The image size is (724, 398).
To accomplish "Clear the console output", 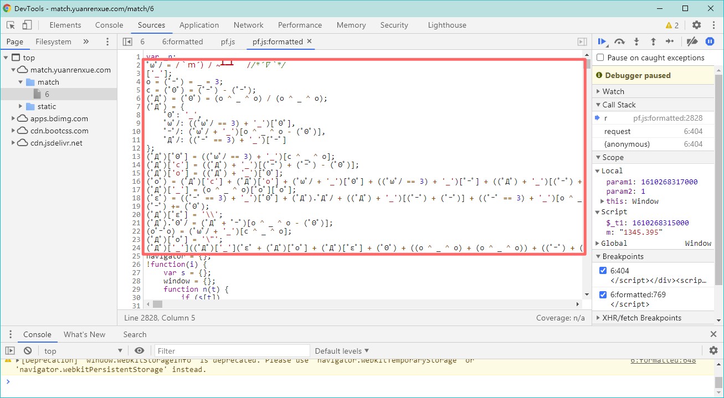I will [x=28, y=351].
